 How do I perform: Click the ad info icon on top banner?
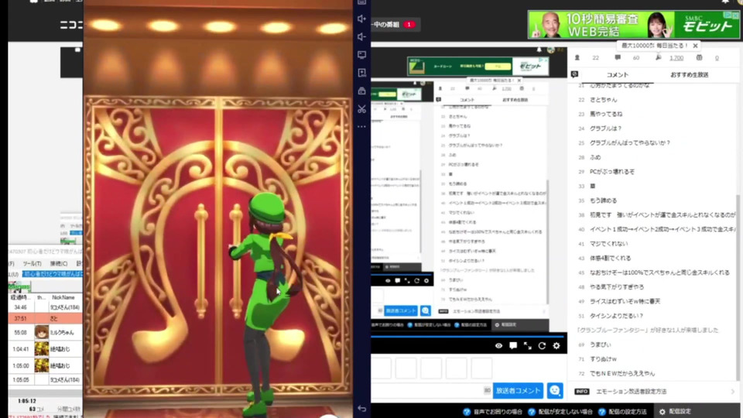click(x=728, y=15)
